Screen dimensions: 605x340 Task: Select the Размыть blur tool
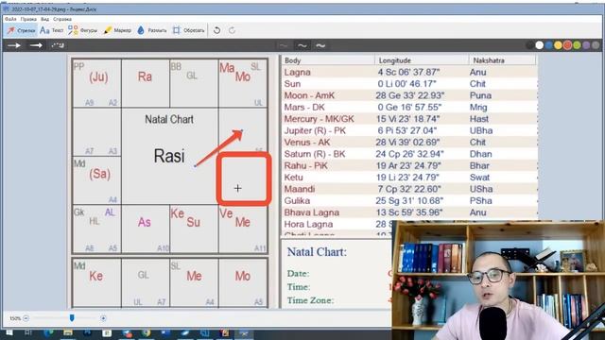(151, 30)
